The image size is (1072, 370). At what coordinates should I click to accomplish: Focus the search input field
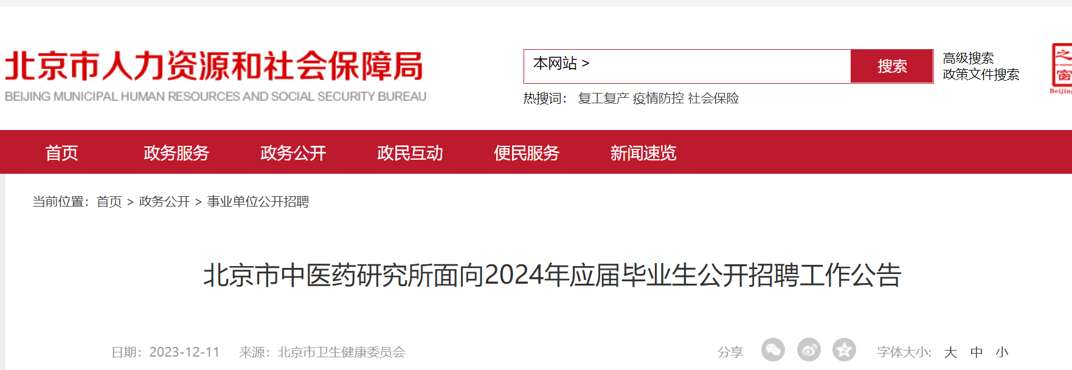721,66
